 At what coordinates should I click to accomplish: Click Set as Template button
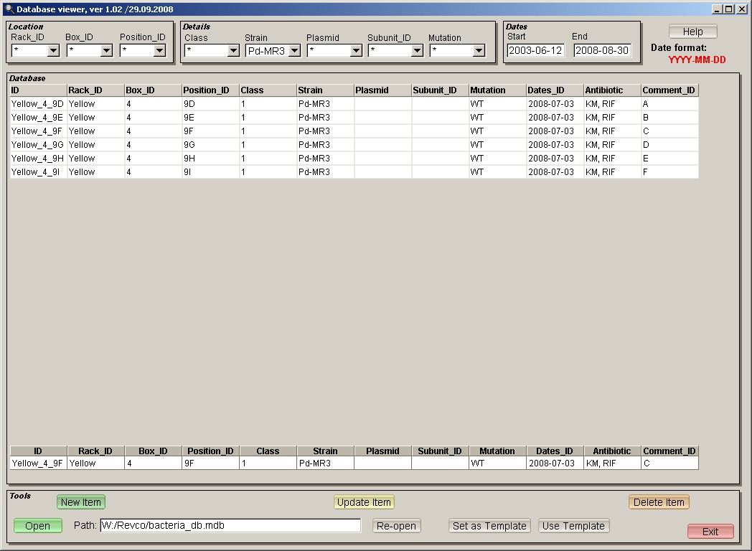489,526
